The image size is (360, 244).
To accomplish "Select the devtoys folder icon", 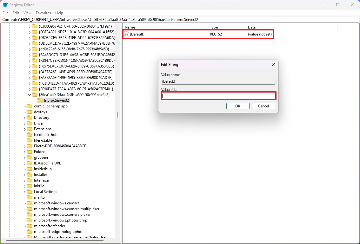I will (30, 112).
